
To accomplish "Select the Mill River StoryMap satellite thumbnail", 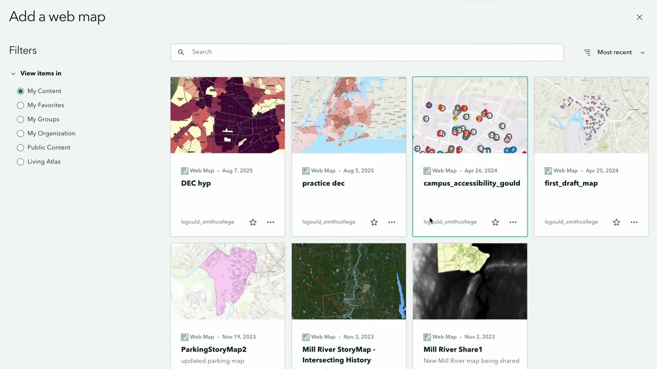I will (349, 281).
